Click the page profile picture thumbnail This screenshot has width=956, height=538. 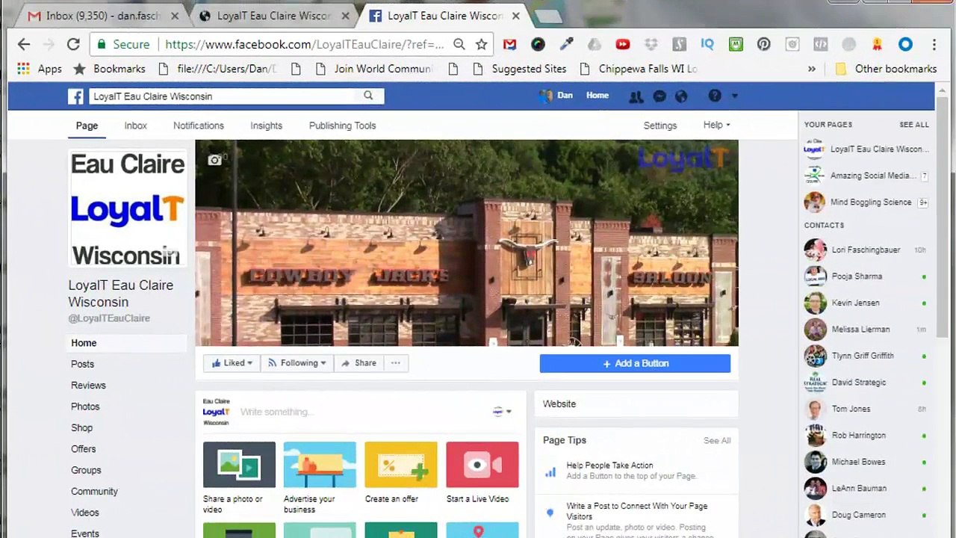(x=128, y=208)
